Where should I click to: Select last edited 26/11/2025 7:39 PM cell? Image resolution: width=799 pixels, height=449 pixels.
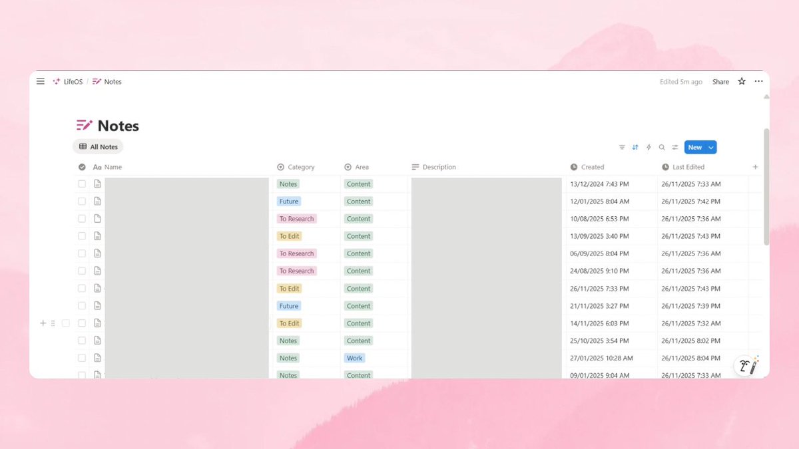pos(691,305)
